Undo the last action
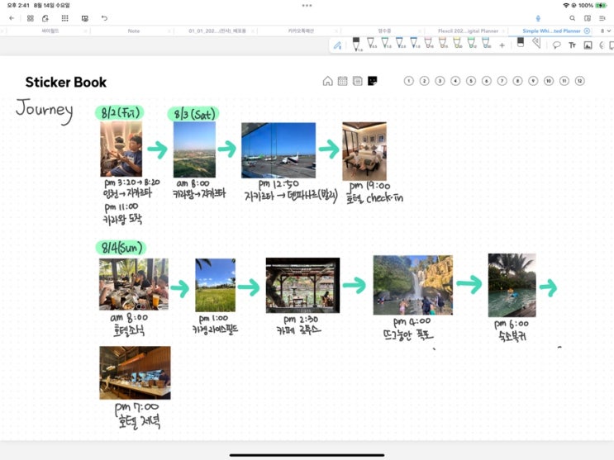614x460 pixels. point(104,18)
